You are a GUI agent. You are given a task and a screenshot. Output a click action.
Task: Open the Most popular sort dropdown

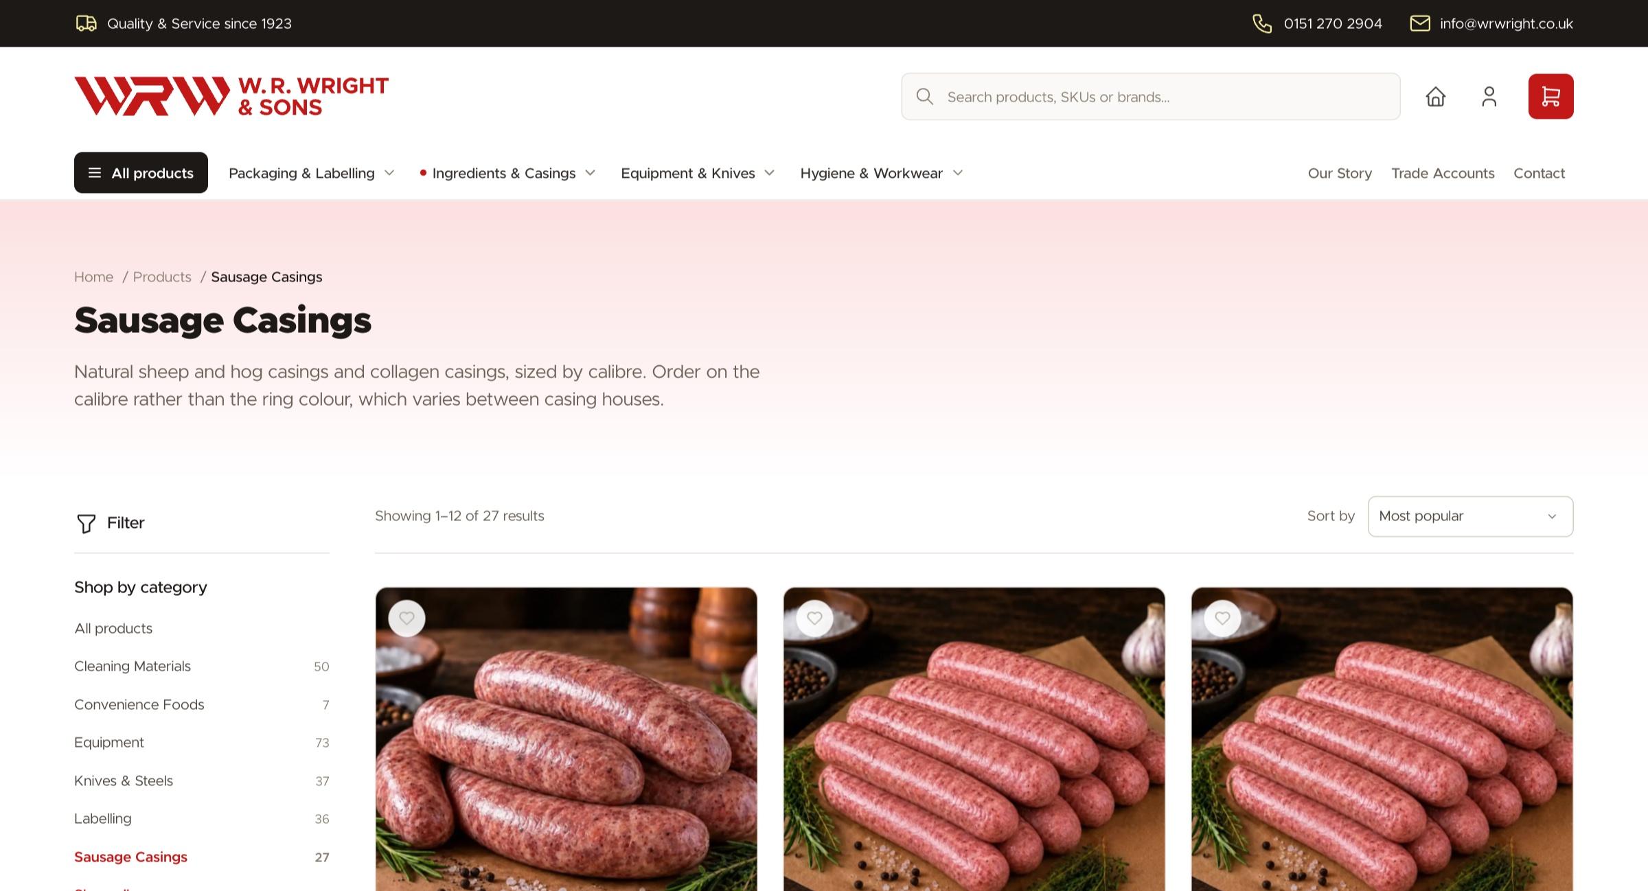1470,516
